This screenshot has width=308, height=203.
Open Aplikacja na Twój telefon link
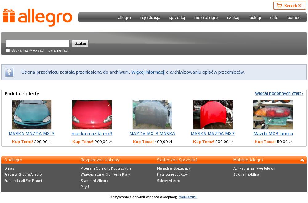coord(254,168)
